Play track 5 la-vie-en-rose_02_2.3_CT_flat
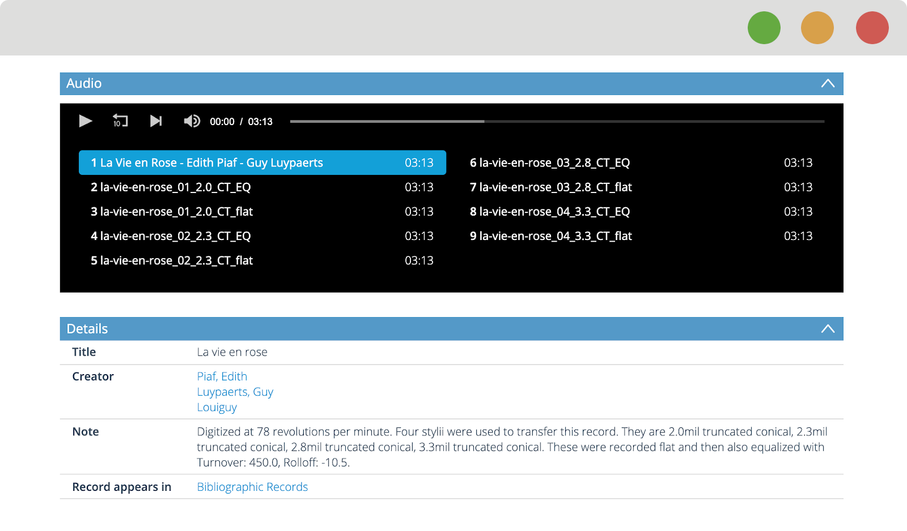The height and width of the screenshot is (531, 907). (x=262, y=260)
